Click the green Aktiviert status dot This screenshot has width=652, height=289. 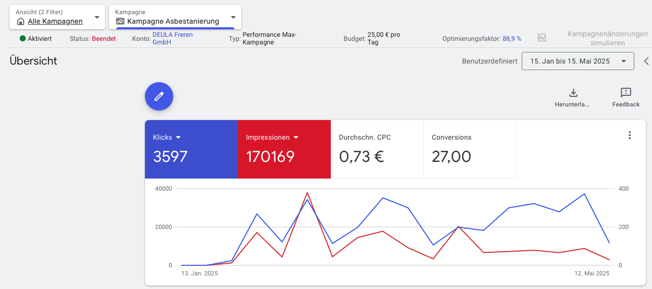point(23,38)
